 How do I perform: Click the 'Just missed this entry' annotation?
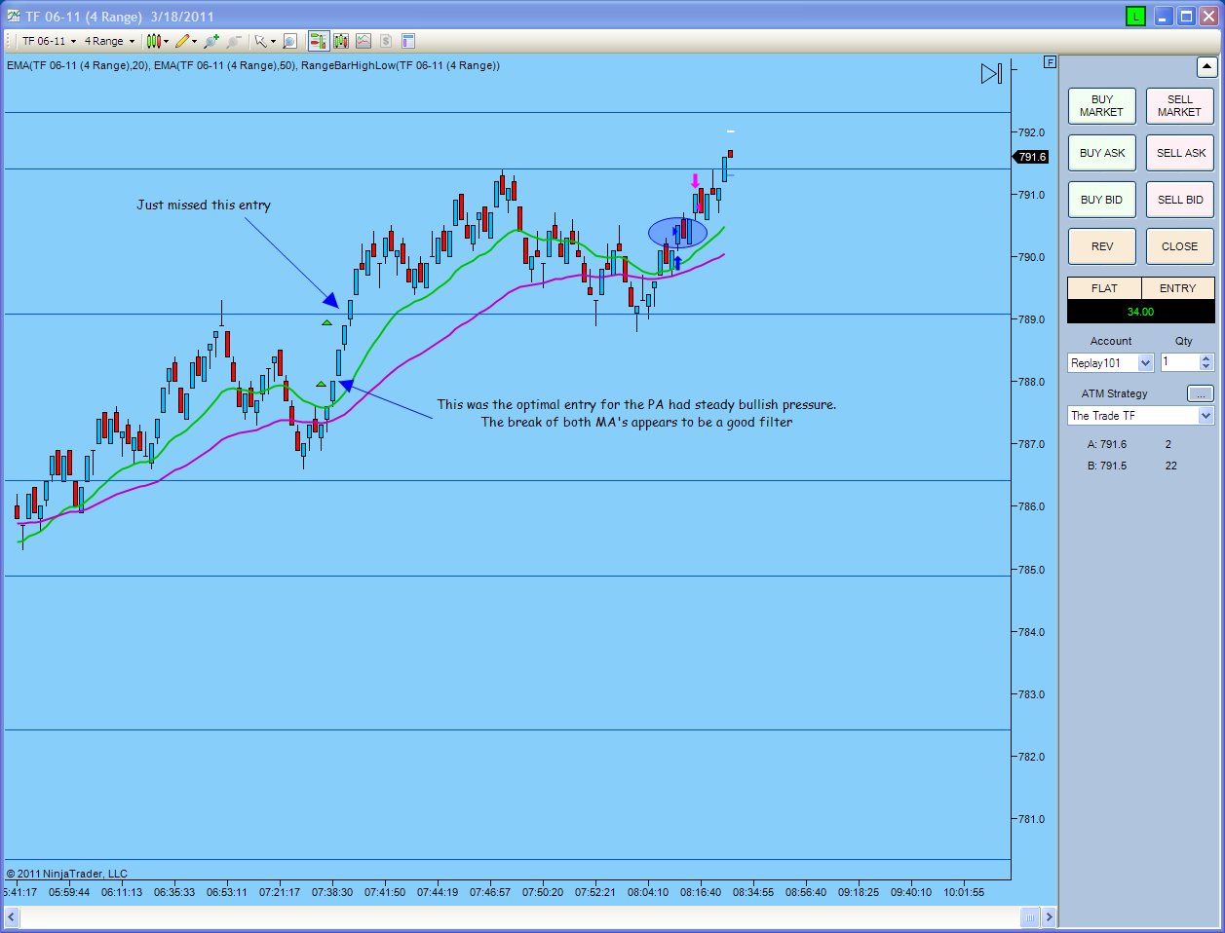click(x=204, y=205)
